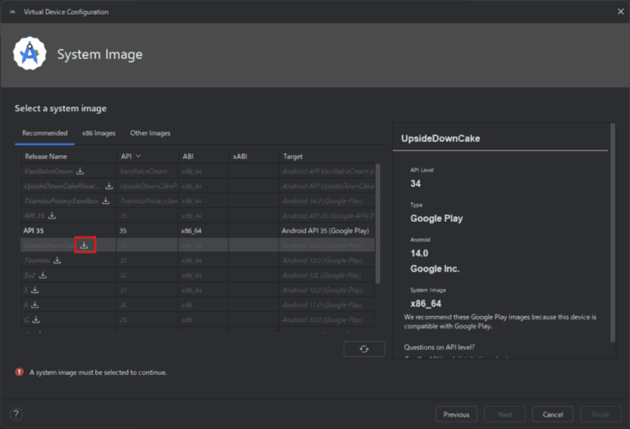Download the Sv2 system image

click(x=43, y=275)
